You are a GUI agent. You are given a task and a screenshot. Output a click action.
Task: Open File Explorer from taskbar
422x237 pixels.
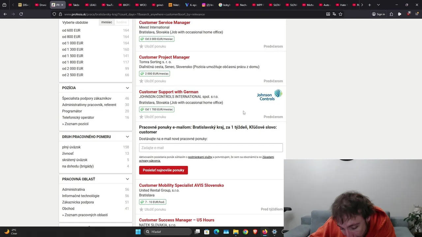click(x=236, y=232)
